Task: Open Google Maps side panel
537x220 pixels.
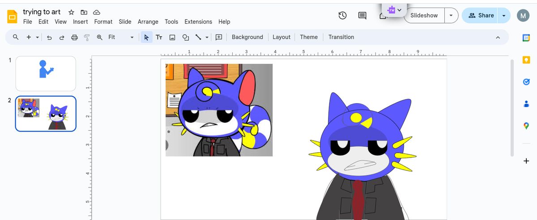Action: (x=526, y=126)
